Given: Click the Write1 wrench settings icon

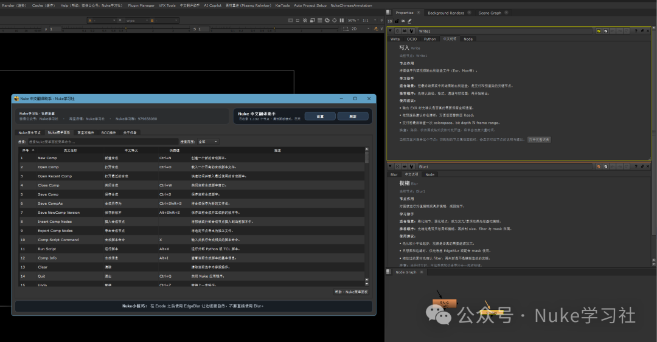Looking at the screenshot, I should pyautogui.click(x=411, y=31).
